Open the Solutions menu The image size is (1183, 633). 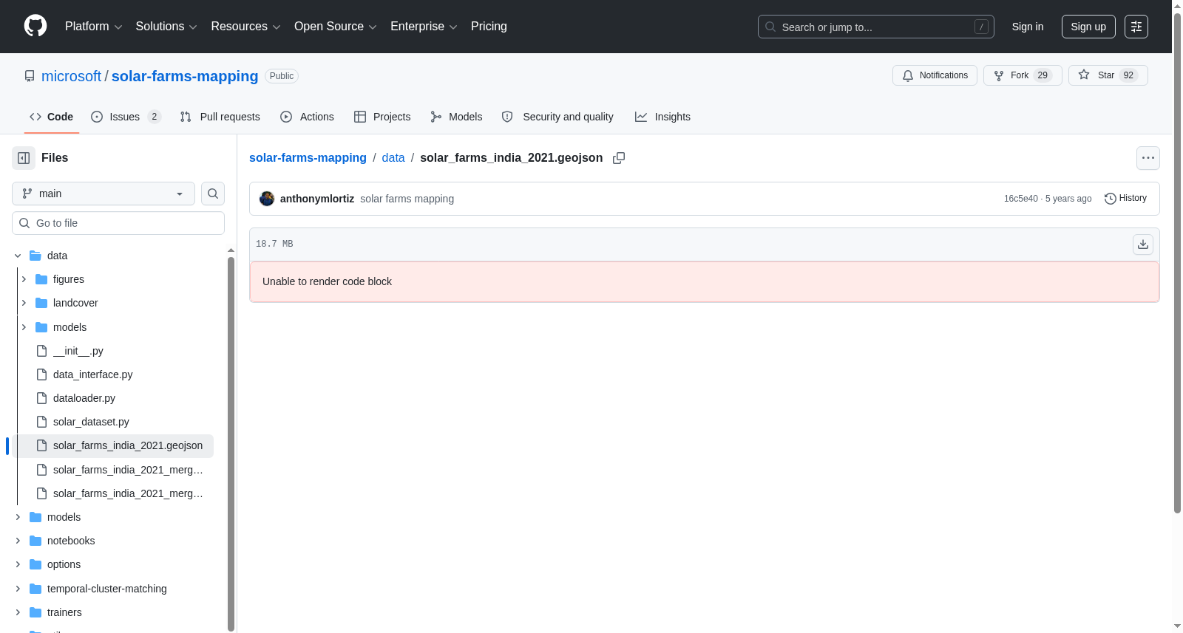coord(166,27)
